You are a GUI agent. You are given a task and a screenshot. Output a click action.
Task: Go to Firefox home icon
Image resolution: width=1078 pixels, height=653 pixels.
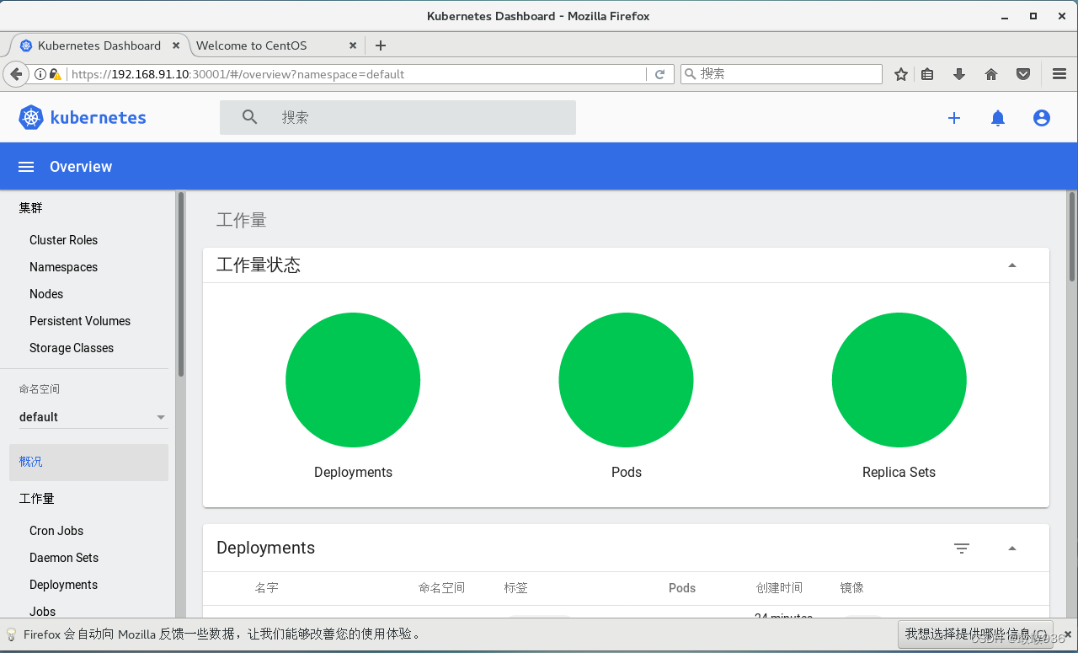pyautogui.click(x=991, y=74)
